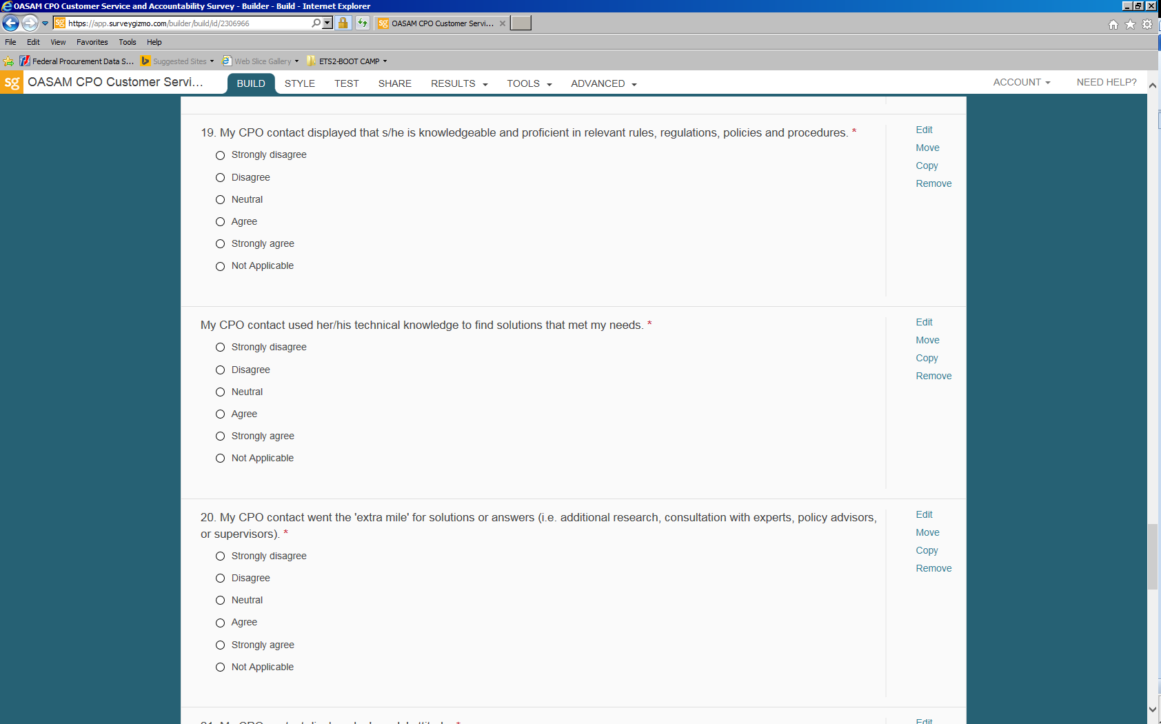Select Strongly disagree for question 19

click(221, 155)
